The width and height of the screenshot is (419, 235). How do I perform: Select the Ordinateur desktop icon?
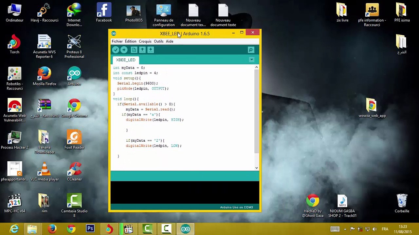14,13
